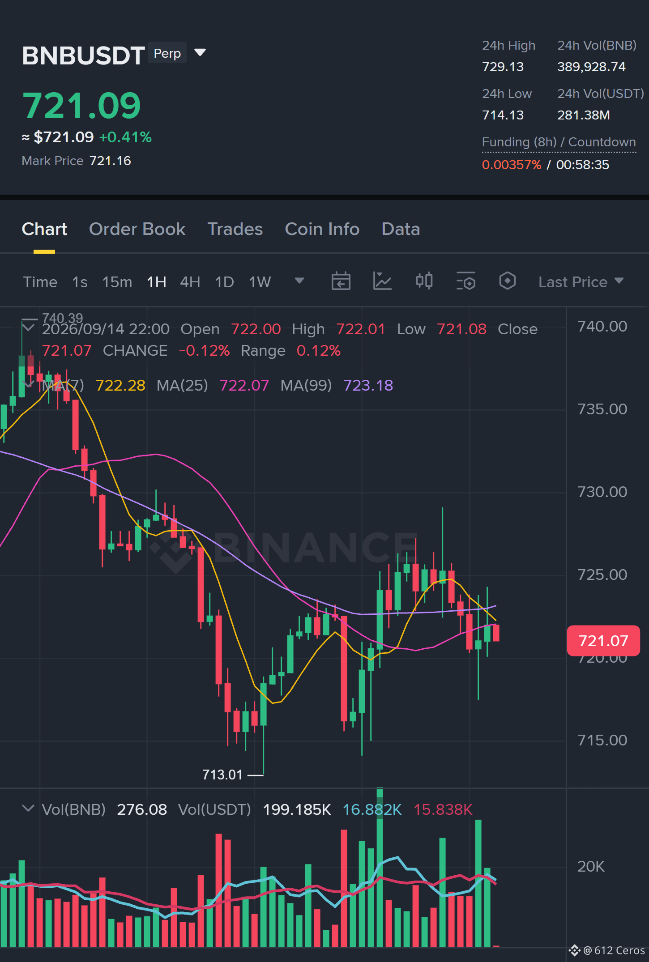Screen dimensions: 649x962
Task: Click the Binance logo near 612 Ceros
Action: coord(574,950)
